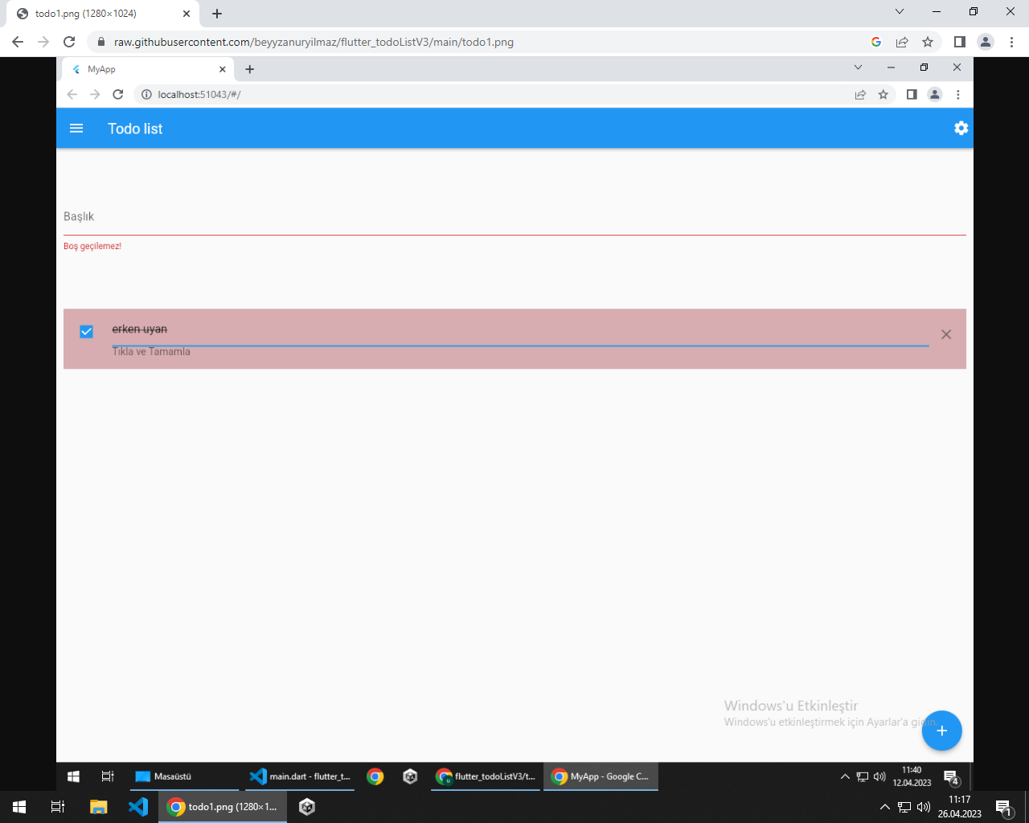1029x823 pixels.
Task: Click the blue add-todo floating button
Action: [941, 731]
